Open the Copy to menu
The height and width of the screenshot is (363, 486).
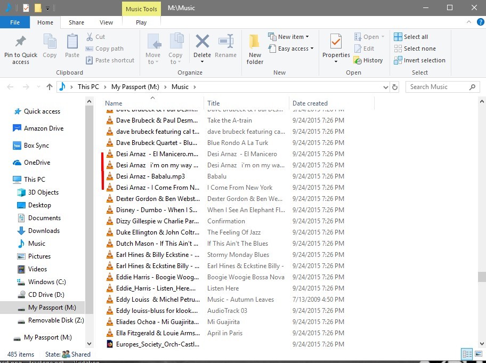[x=175, y=49]
